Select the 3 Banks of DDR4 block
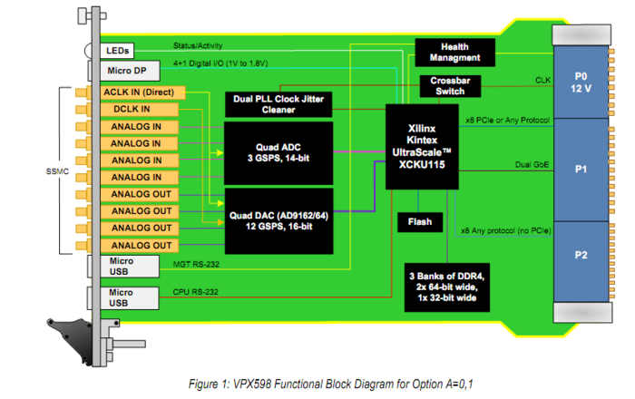 pyautogui.click(x=447, y=287)
